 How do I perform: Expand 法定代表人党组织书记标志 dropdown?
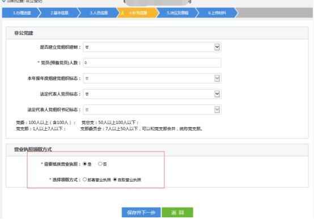pos(152,110)
